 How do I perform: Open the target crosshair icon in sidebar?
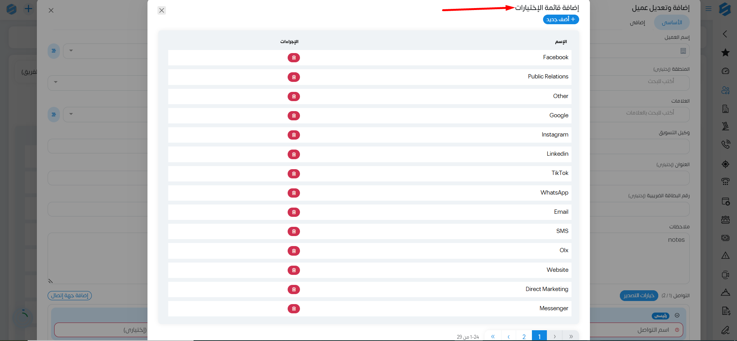pos(725,164)
